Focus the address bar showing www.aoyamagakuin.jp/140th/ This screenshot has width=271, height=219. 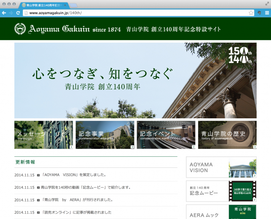pos(138,13)
